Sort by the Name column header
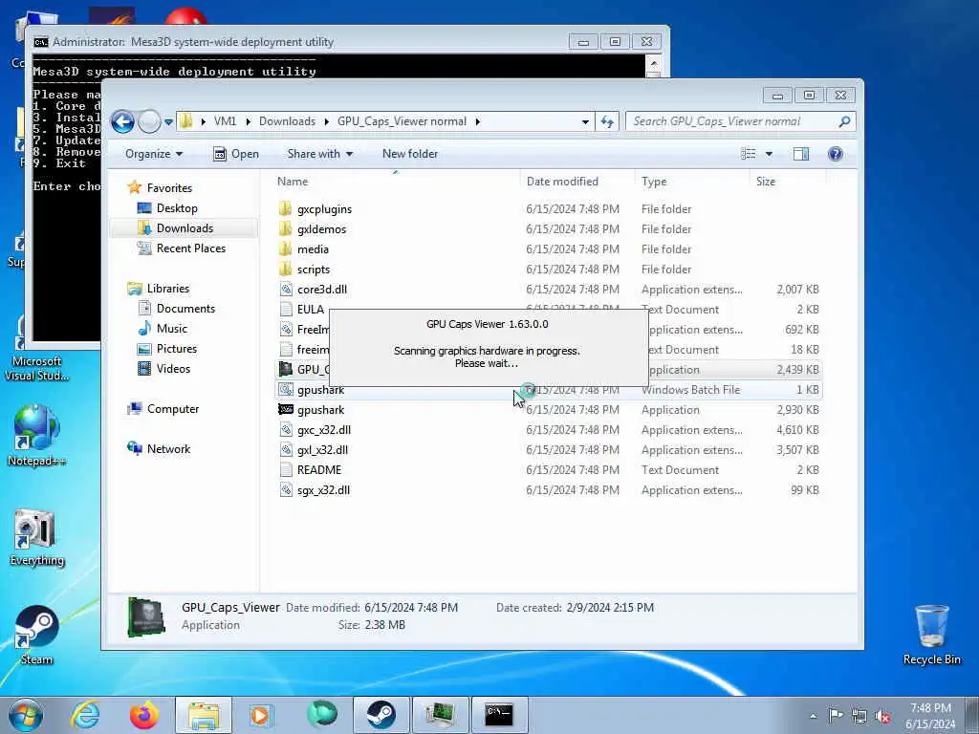 pyautogui.click(x=293, y=182)
